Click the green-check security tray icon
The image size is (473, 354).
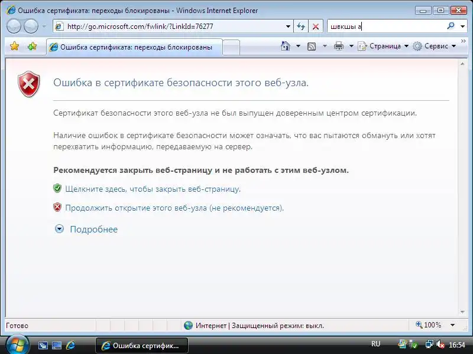[x=413, y=345]
